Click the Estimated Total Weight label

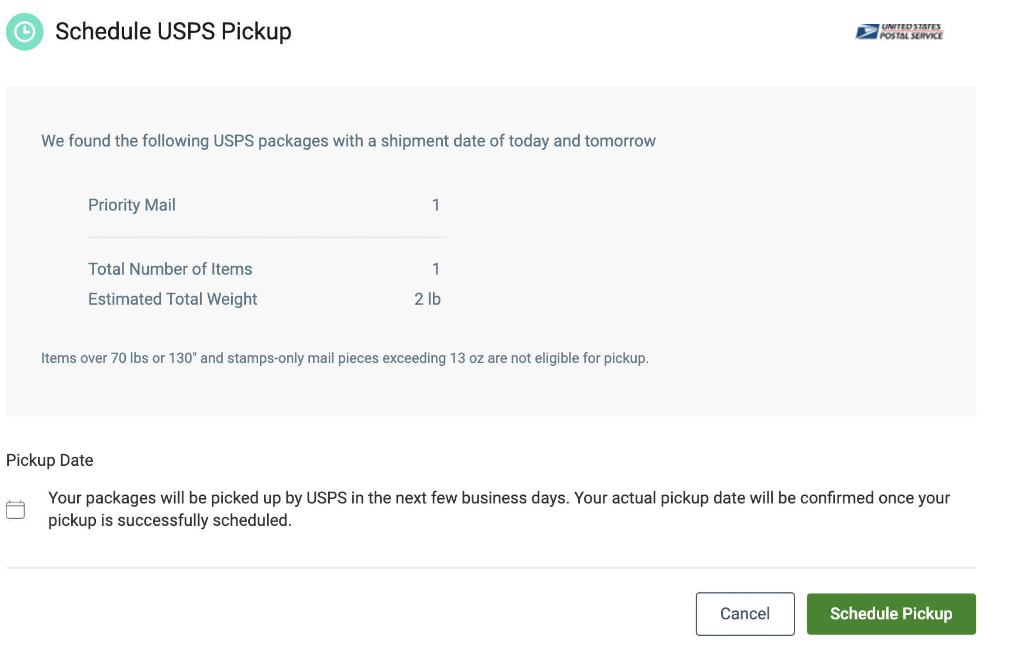pyautogui.click(x=173, y=299)
